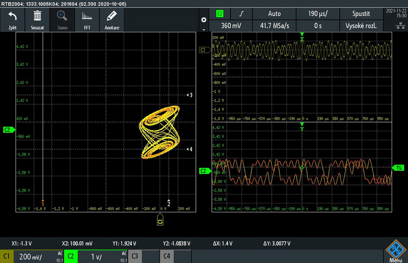Change Vysoké rozl. acquisition mode
The image size is (408, 263).
361,26
